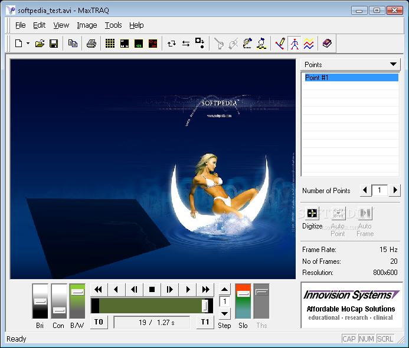Jump to first frame with rewind button
Viewport: 409px width, 348px height.
(x=99, y=290)
